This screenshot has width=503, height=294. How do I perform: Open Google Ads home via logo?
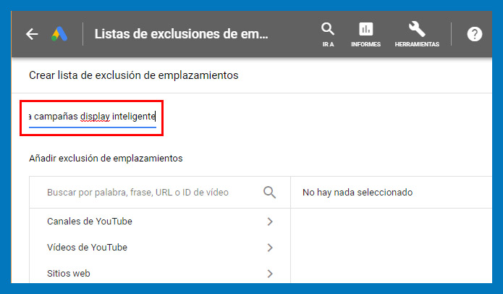pyautogui.click(x=59, y=34)
